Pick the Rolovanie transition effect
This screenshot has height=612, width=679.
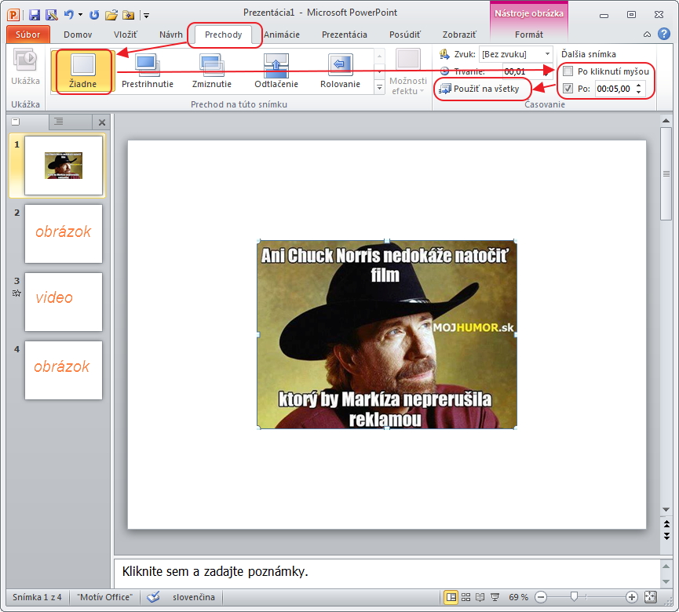click(340, 71)
